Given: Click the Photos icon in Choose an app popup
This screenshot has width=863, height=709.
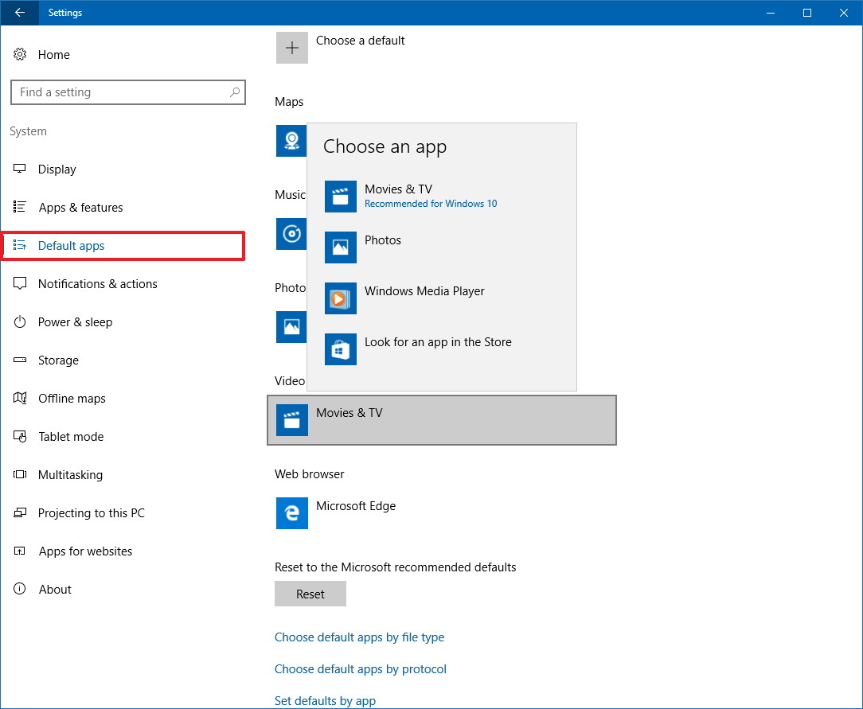Looking at the screenshot, I should pyautogui.click(x=341, y=247).
